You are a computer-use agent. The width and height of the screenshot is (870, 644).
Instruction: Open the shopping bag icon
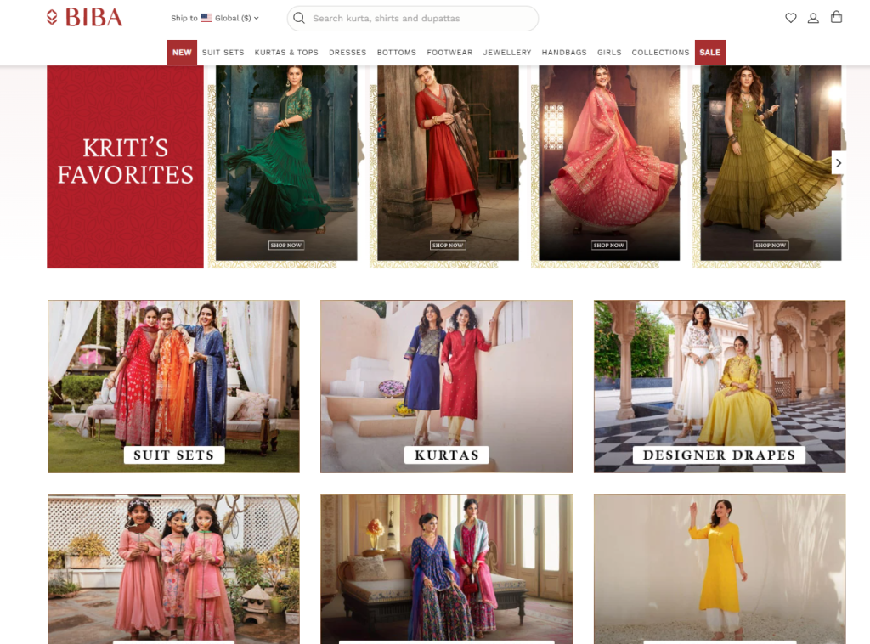pos(836,17)
